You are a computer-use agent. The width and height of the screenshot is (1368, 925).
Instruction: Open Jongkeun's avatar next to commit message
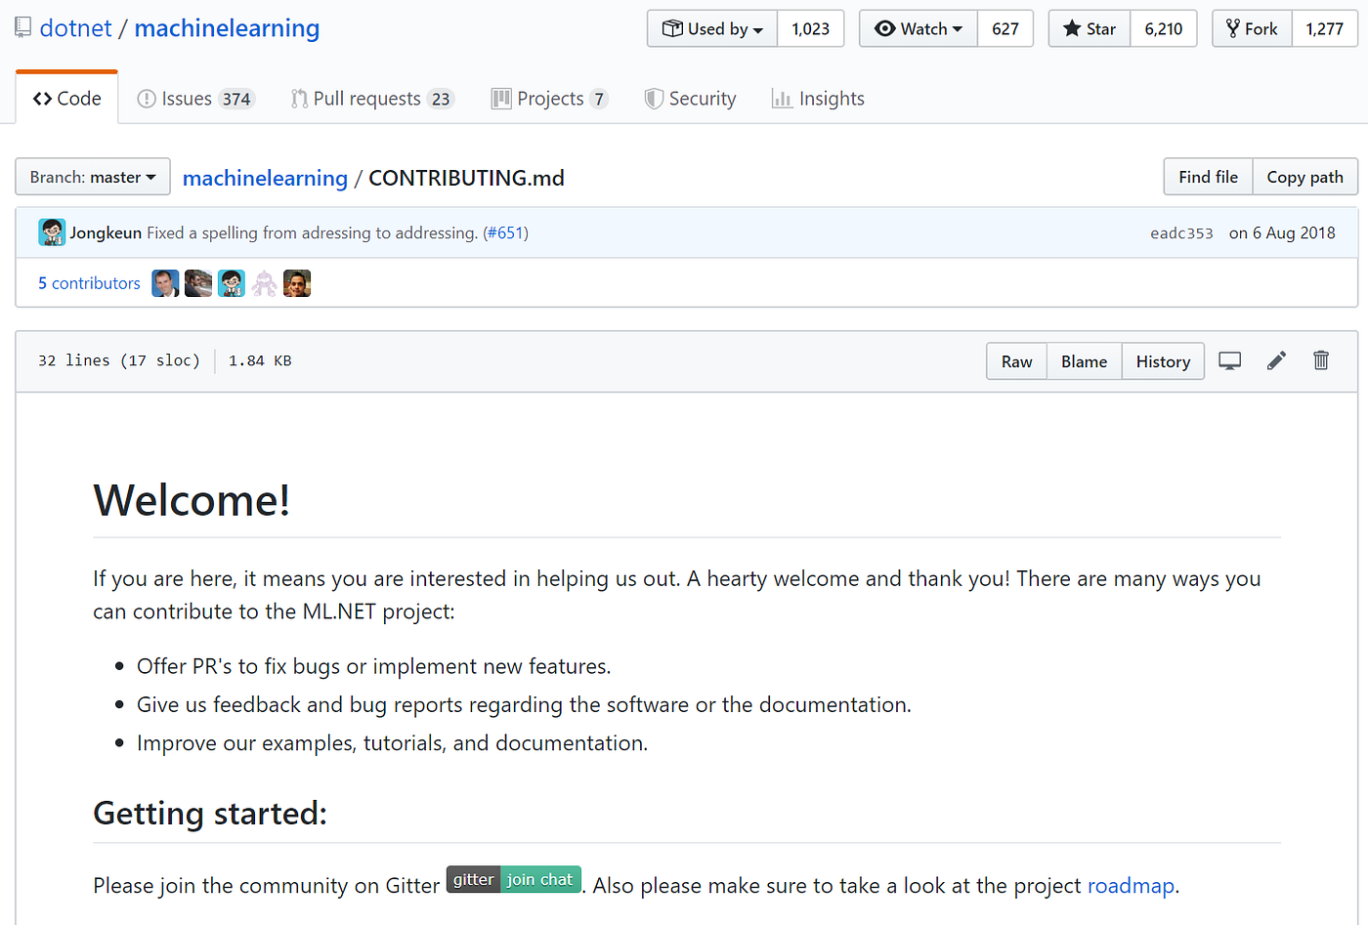(x=52, y=232)
